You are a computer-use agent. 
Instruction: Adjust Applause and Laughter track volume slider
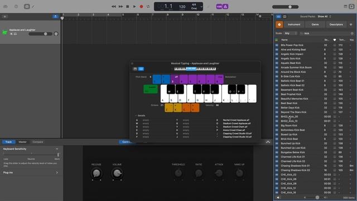tap(41, 34)
